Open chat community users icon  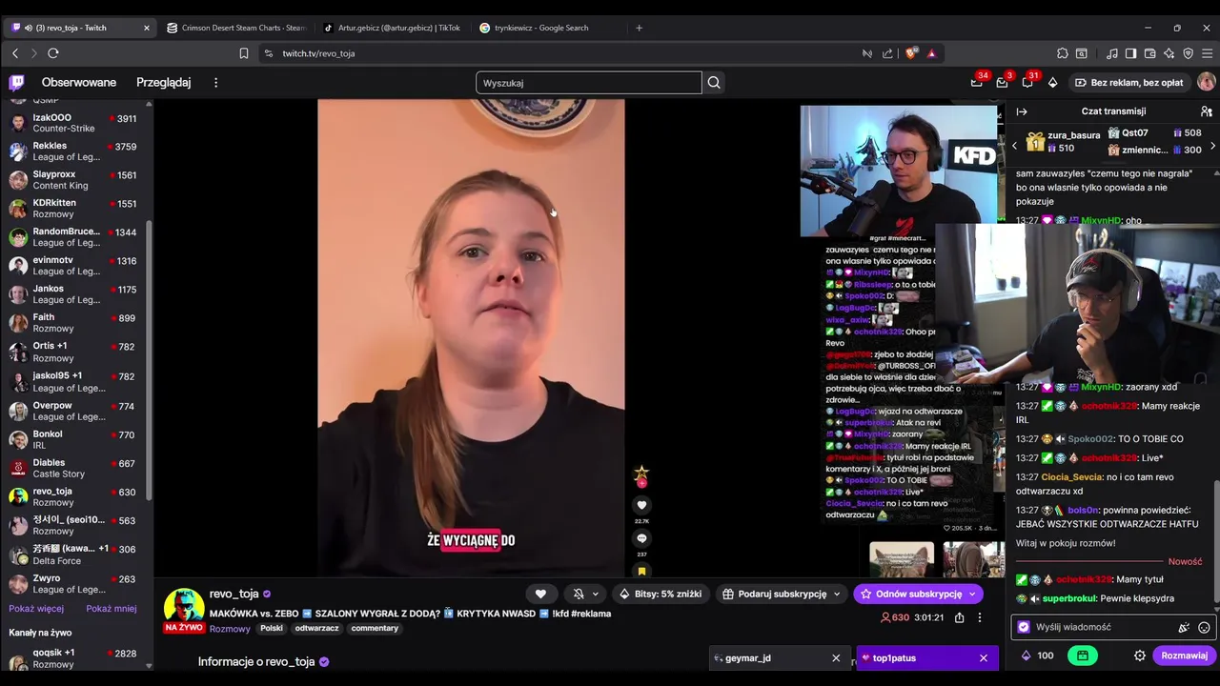point(1206,111)
